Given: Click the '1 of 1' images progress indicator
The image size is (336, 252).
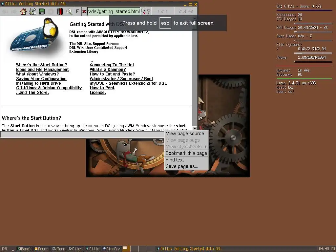Looking at the screenshot, I should 162,11.
